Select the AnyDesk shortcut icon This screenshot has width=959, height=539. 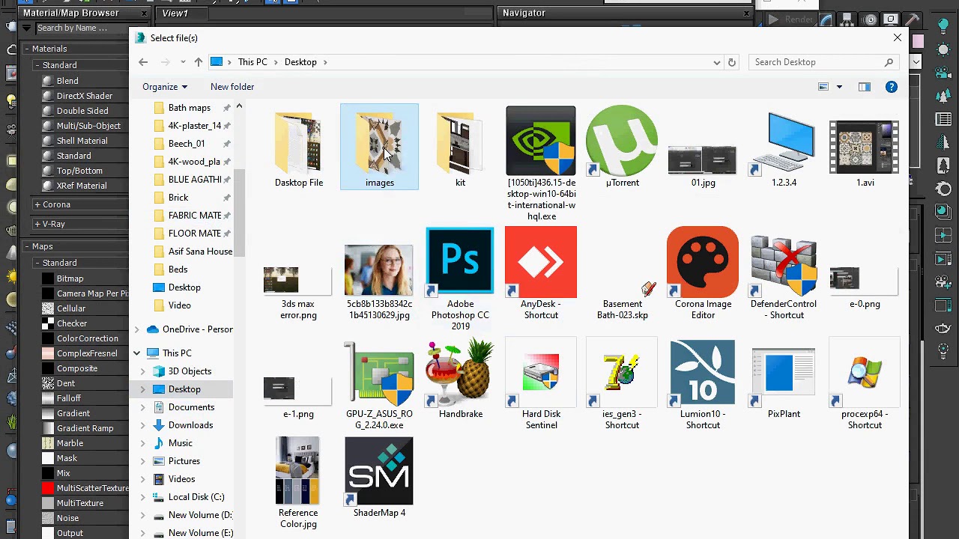pos(541,273)
